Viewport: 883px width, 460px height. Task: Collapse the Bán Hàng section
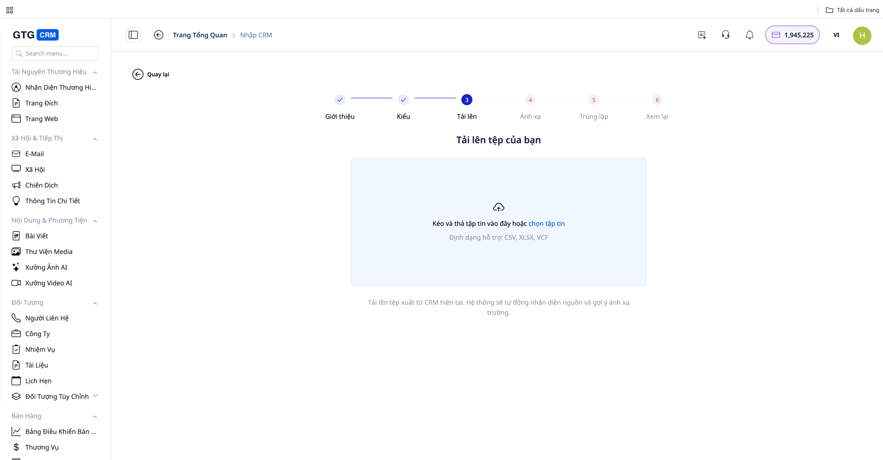click(x=95, y=416)
